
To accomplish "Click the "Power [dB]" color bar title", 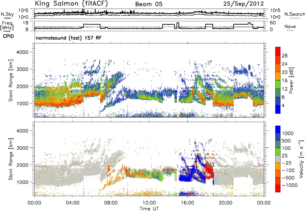I will (x=291, y=80).
